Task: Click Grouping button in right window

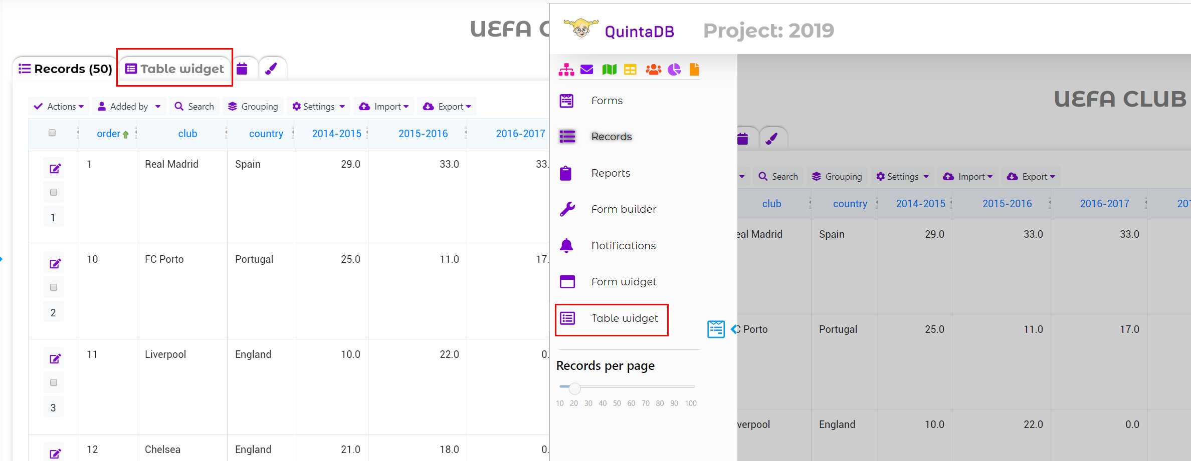Action: click(837, 176)
